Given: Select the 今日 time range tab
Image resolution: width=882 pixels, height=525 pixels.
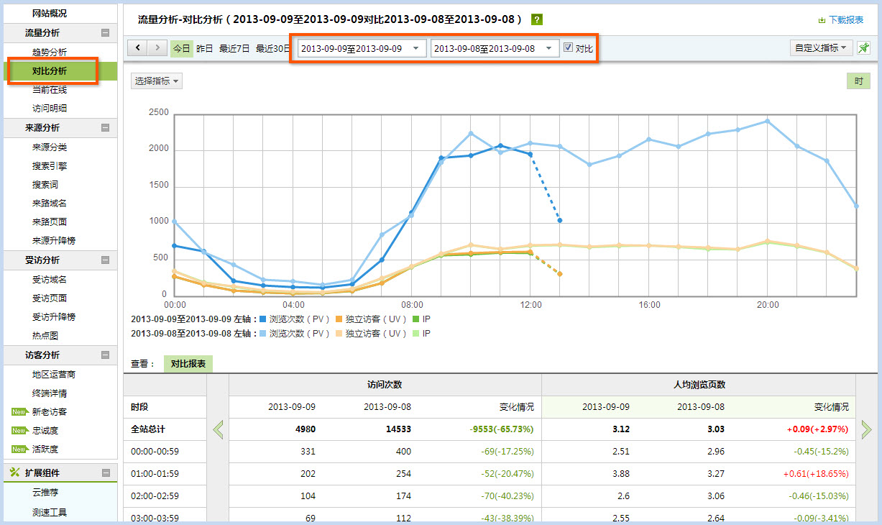Looking at the screenshot, I should click(181, 48).
